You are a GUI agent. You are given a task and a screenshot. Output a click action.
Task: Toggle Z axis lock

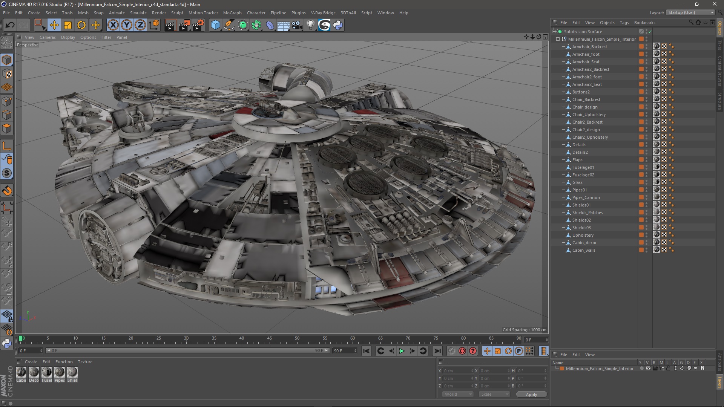[x=140, y=25]
